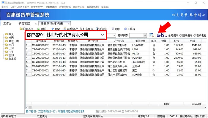Viewport: 208px width, 118px height.
Task: Click 版本号2.8 in the status bar
Action: pos(144,116)
